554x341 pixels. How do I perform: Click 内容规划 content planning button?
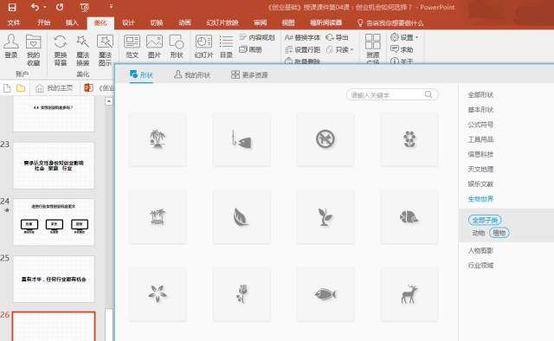click(x=257, y=37)
